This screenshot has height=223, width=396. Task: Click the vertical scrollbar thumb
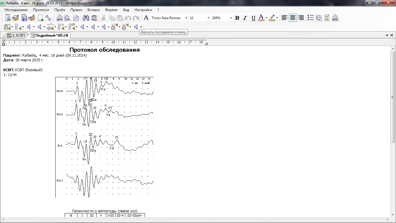click(x=393, y=97)
